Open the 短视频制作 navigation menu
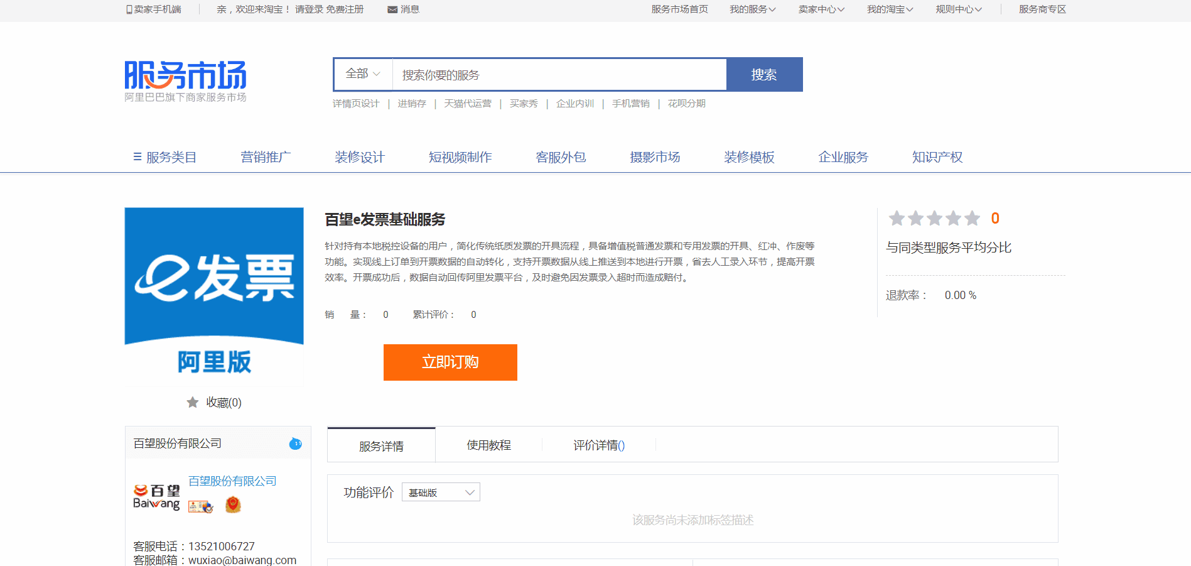 (x=460, y=157)
